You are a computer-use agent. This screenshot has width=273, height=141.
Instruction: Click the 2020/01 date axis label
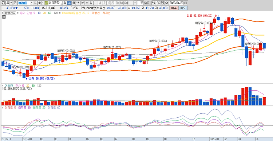pyautogui.click(x=214, y=139)
